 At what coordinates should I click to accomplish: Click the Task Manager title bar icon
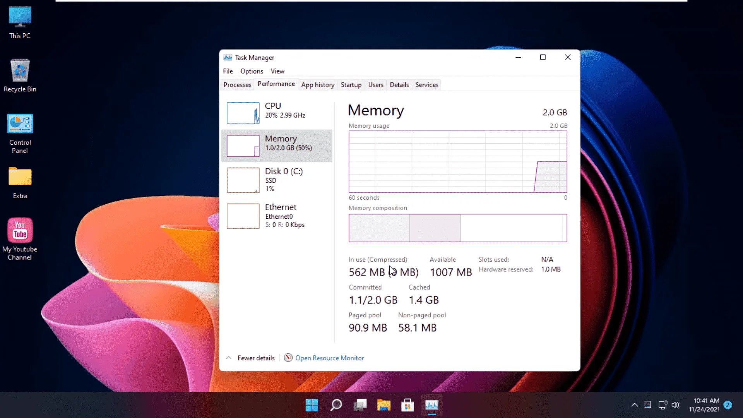(228, 57)
